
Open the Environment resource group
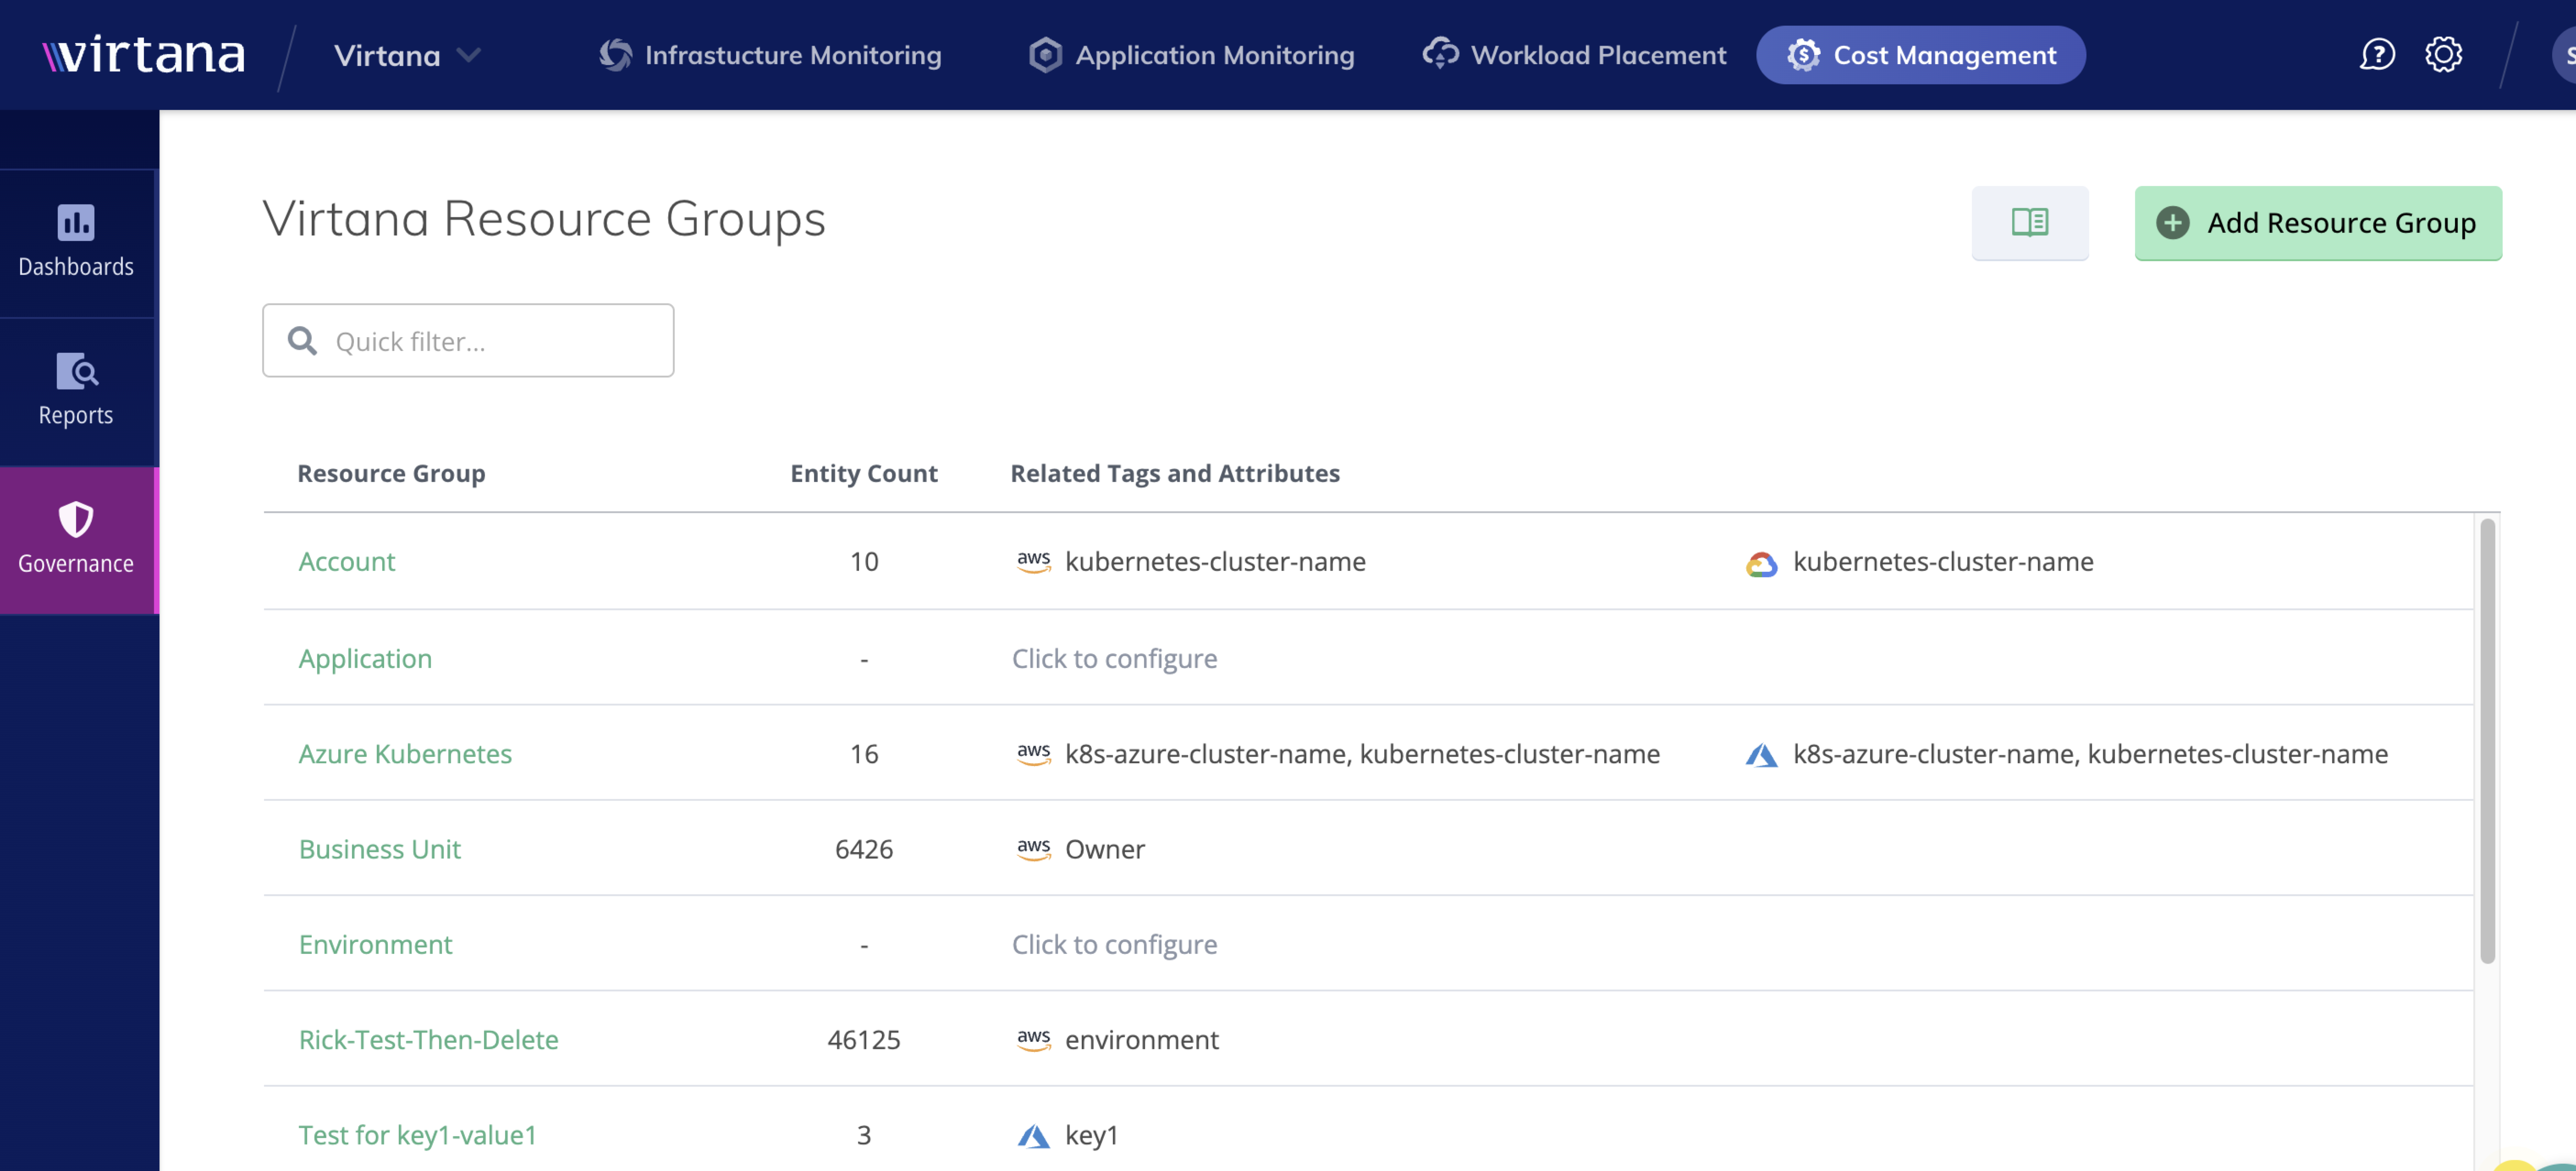click(375, 944)
